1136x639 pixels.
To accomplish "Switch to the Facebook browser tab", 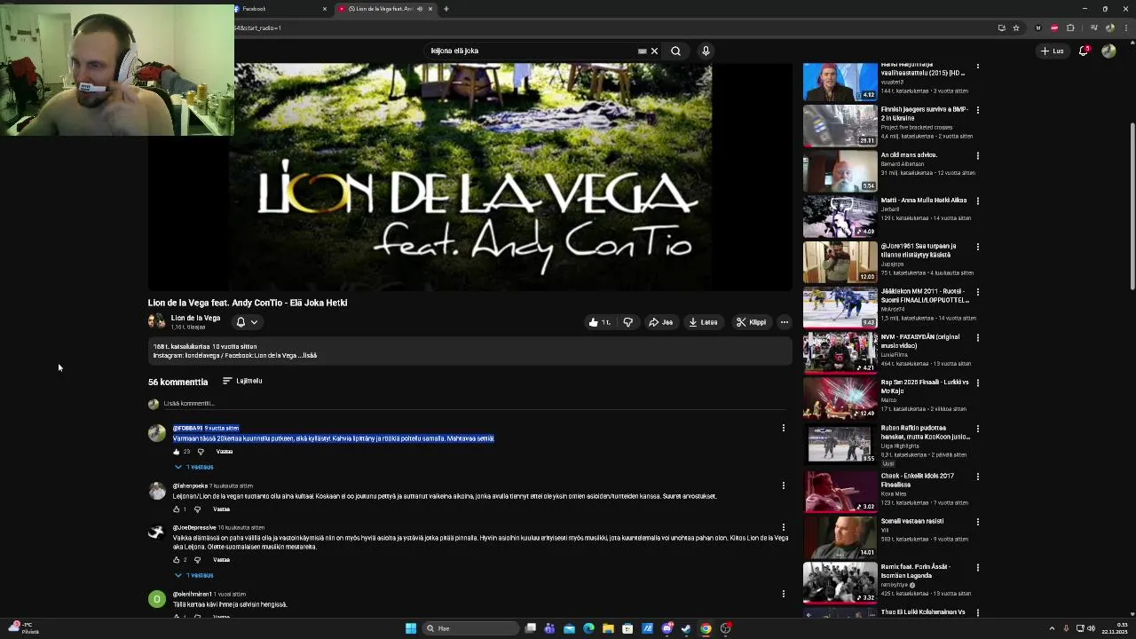I will click(x=280, y=9).
